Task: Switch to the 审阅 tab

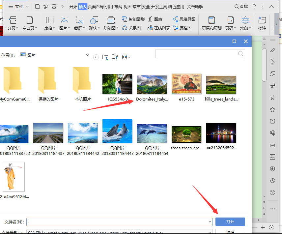Action: [118, 7]
